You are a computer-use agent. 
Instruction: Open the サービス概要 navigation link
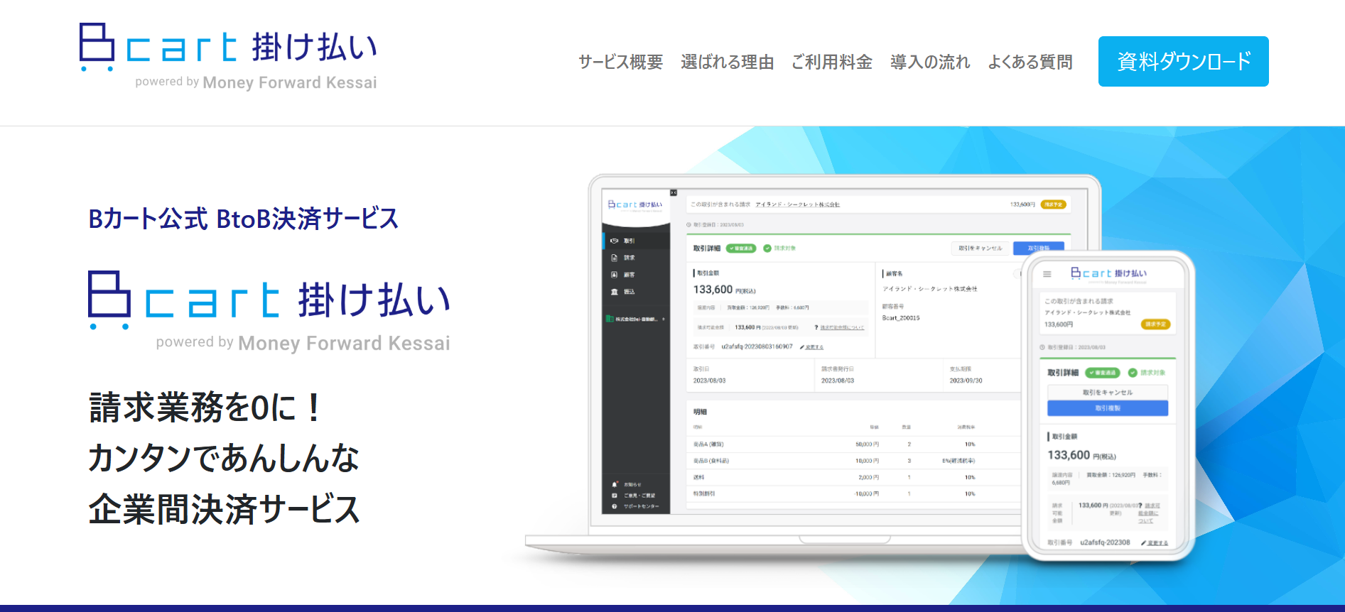[620, 62]
